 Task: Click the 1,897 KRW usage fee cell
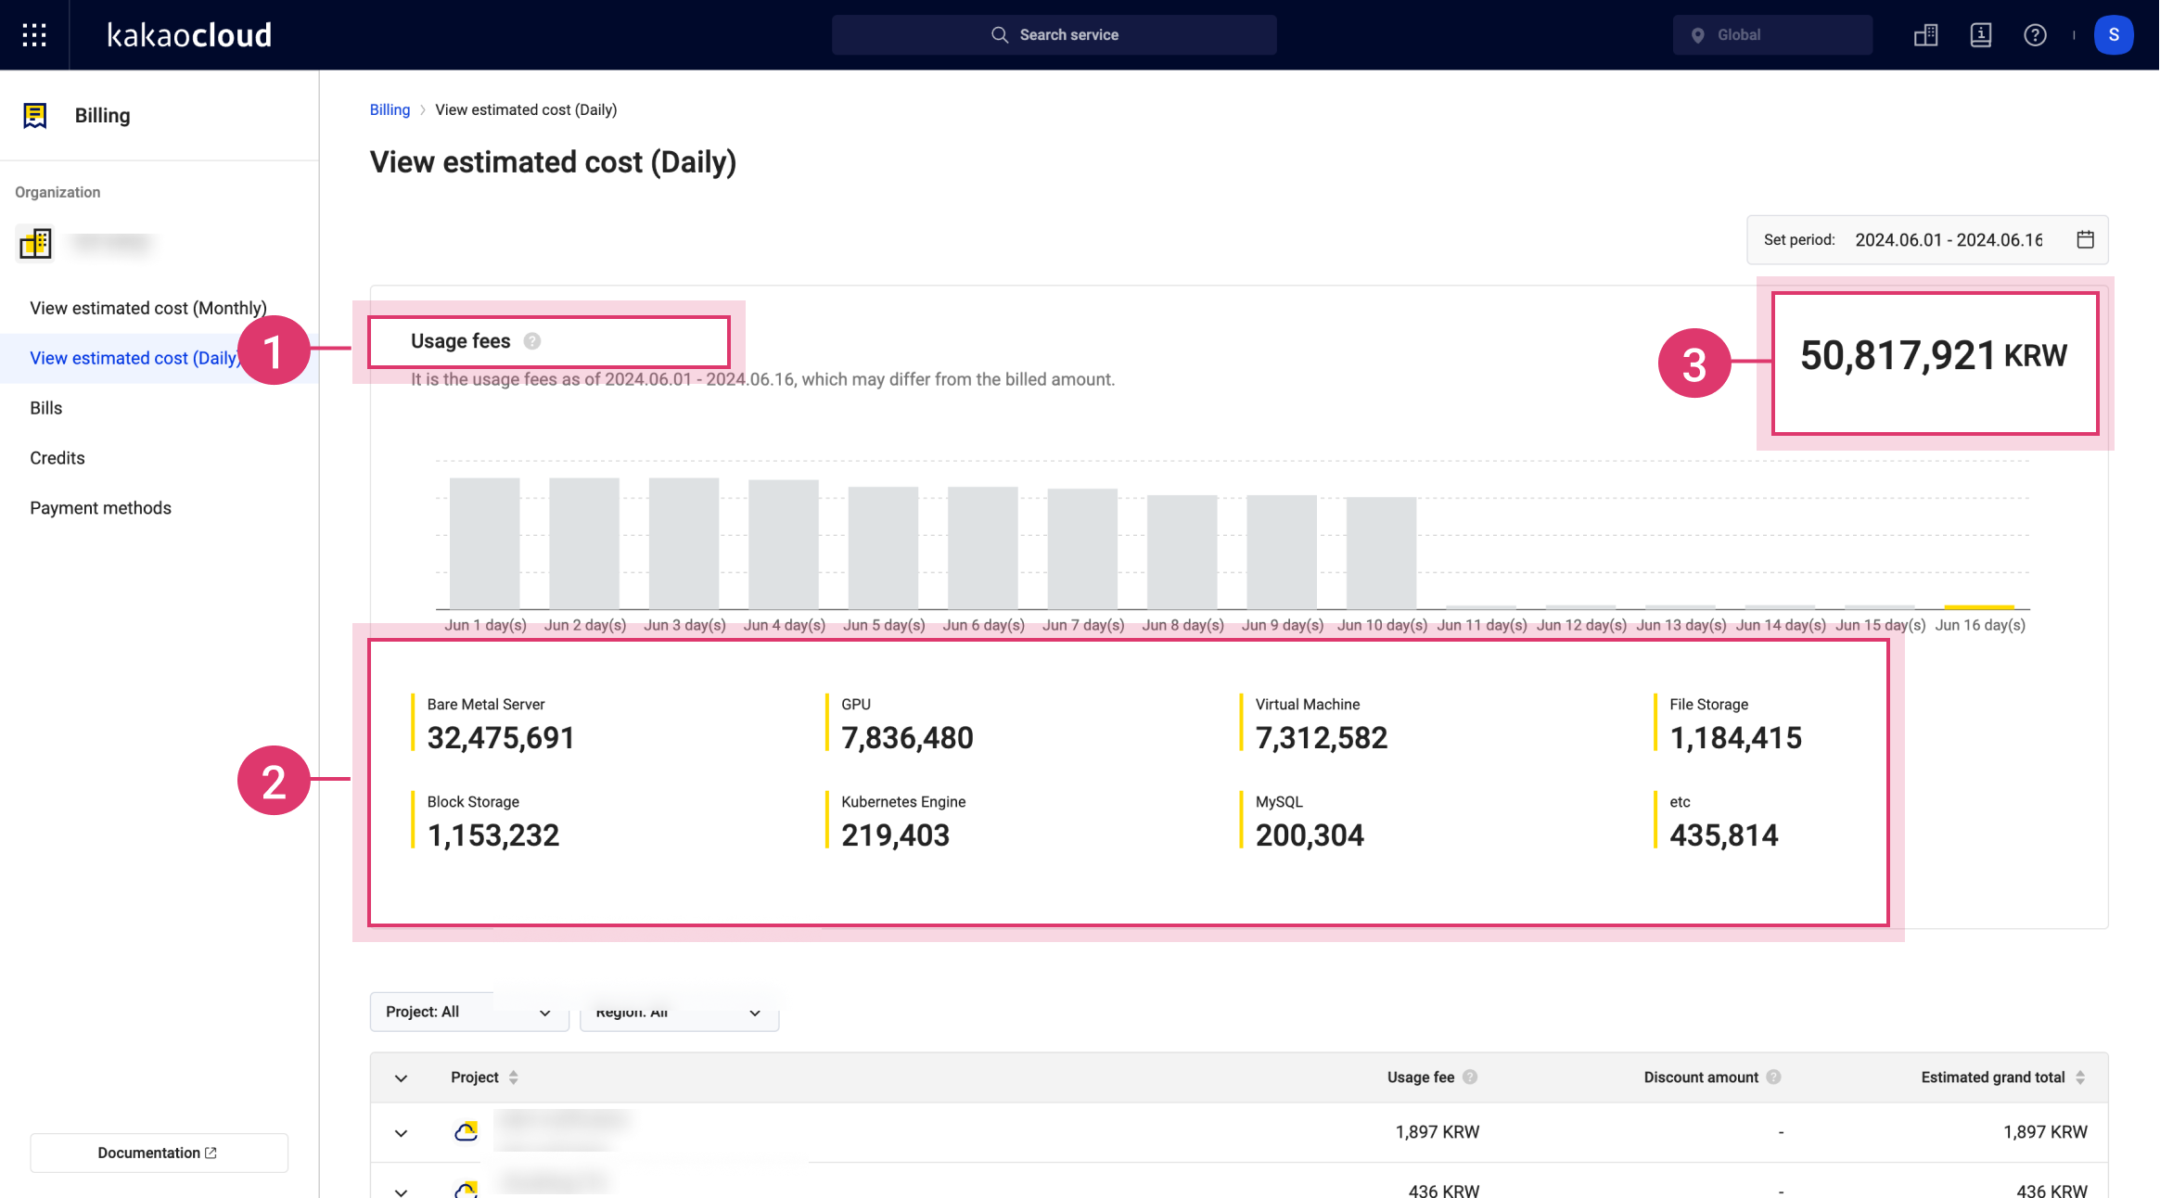pos(1438,1132)
